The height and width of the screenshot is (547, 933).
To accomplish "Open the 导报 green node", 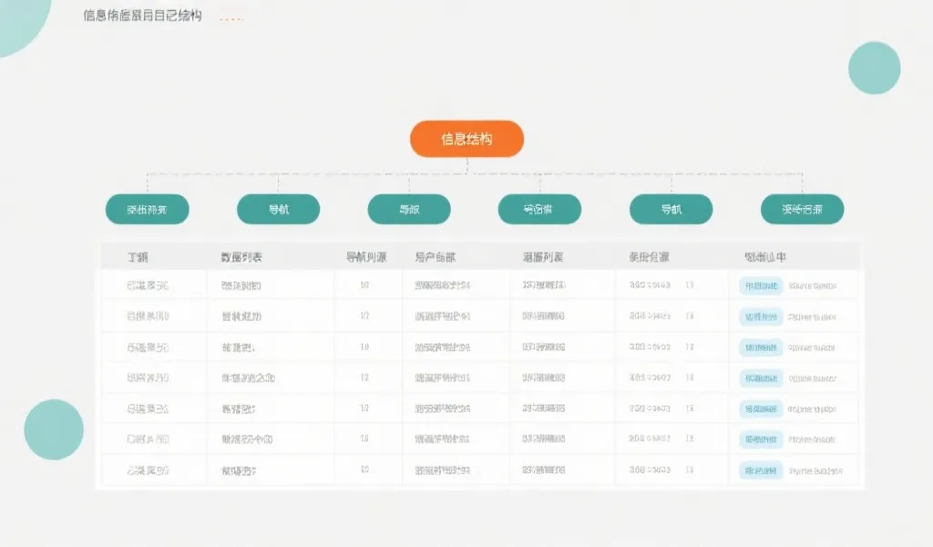I will click(409, 209).
